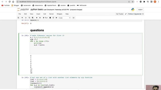Go back in browser history
Image resolution: width=161 pixels, height=90 pixels.
click(3, 2)
